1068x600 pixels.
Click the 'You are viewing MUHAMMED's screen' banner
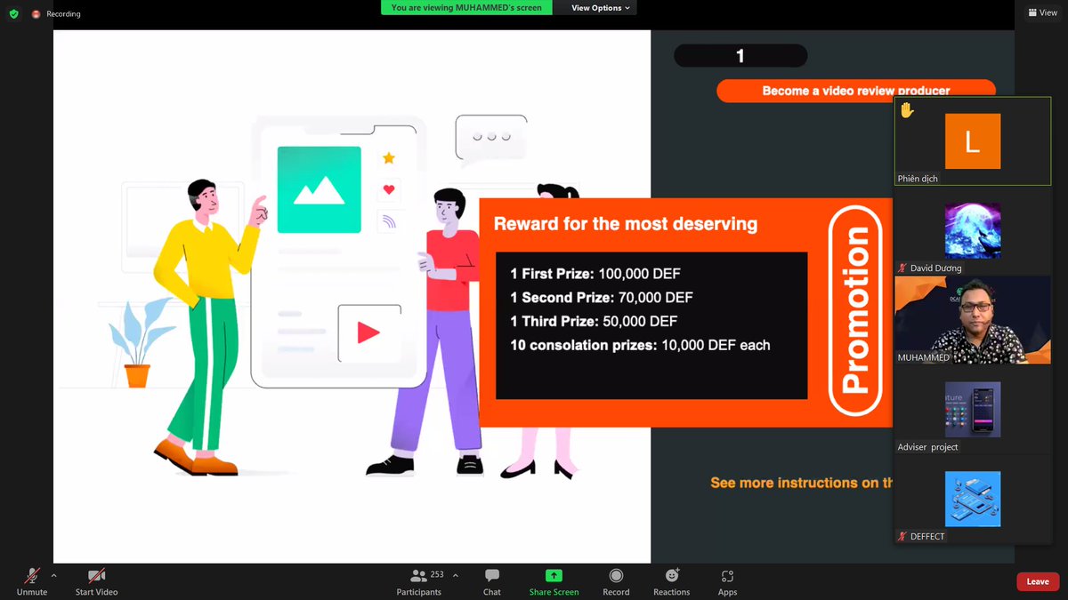[465, 7]
